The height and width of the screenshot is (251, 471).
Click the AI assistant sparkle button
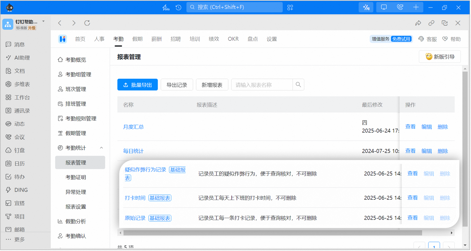click(x=366, y=7)
